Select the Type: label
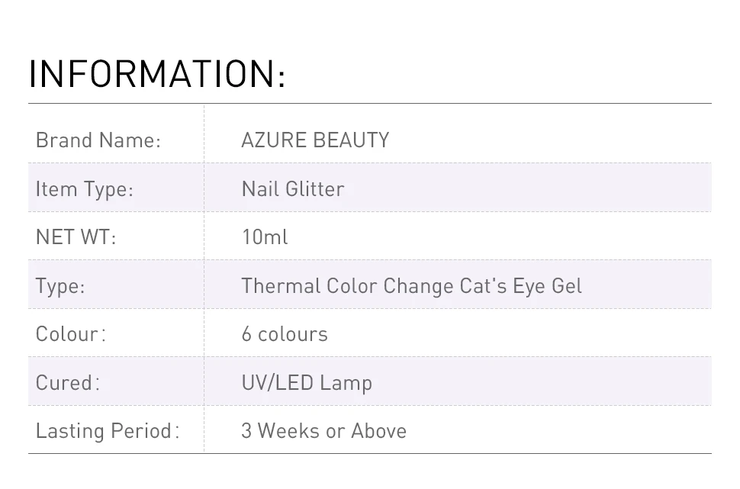This screenshot has width=740, height=489. click(60, 286)
